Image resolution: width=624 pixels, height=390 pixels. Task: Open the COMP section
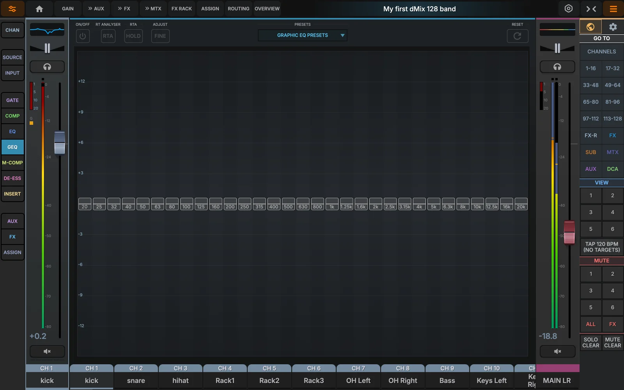pos(12,116)
